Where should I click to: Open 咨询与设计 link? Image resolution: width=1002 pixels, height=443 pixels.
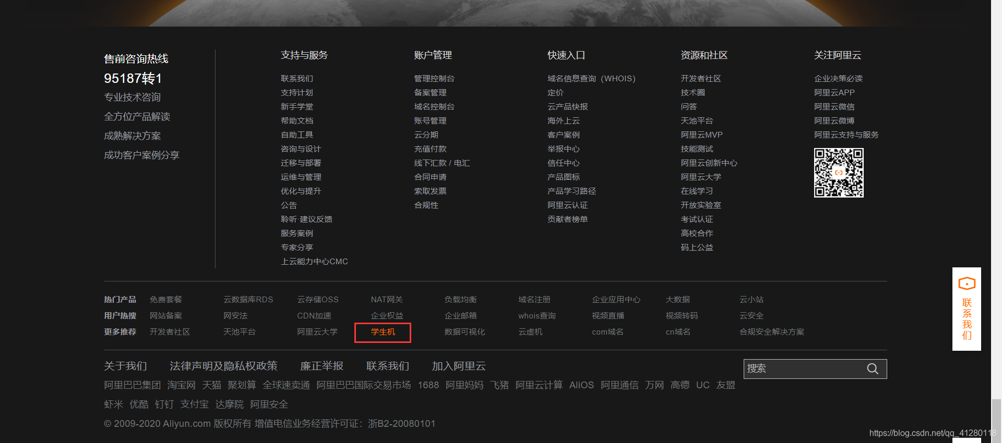[x=301, y=149]
